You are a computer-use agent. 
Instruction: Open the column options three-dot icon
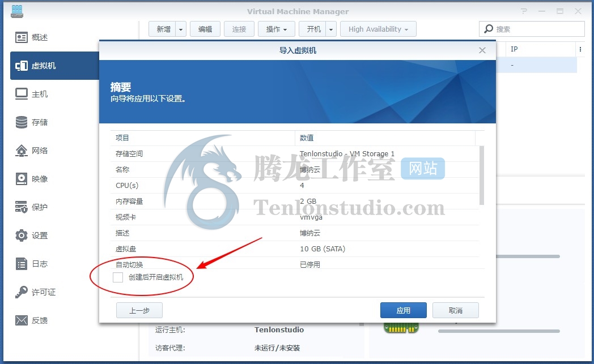(x=580, y=49)
